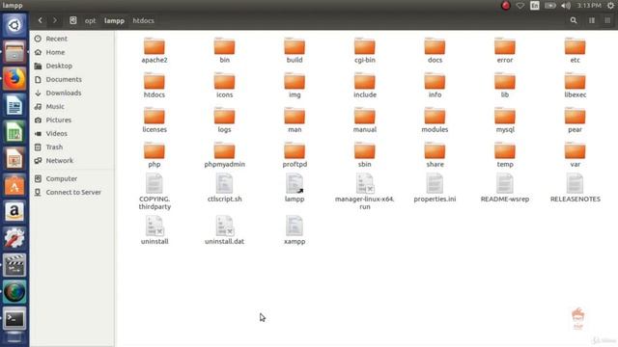Open the mysql folder
Image resolution: width=618 pixels, height=347 pixels.
(x=505, y=120)
